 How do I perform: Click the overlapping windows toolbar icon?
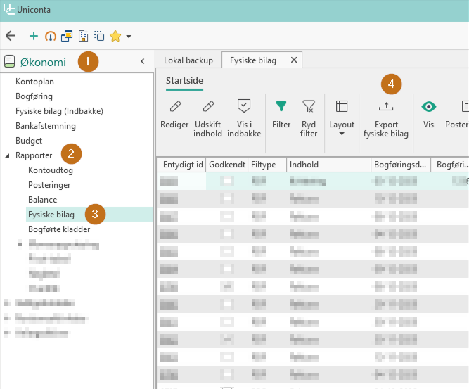(x=67, y=36)
